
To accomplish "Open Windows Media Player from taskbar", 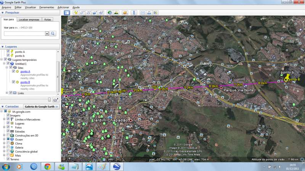I will tap(19, 166).
